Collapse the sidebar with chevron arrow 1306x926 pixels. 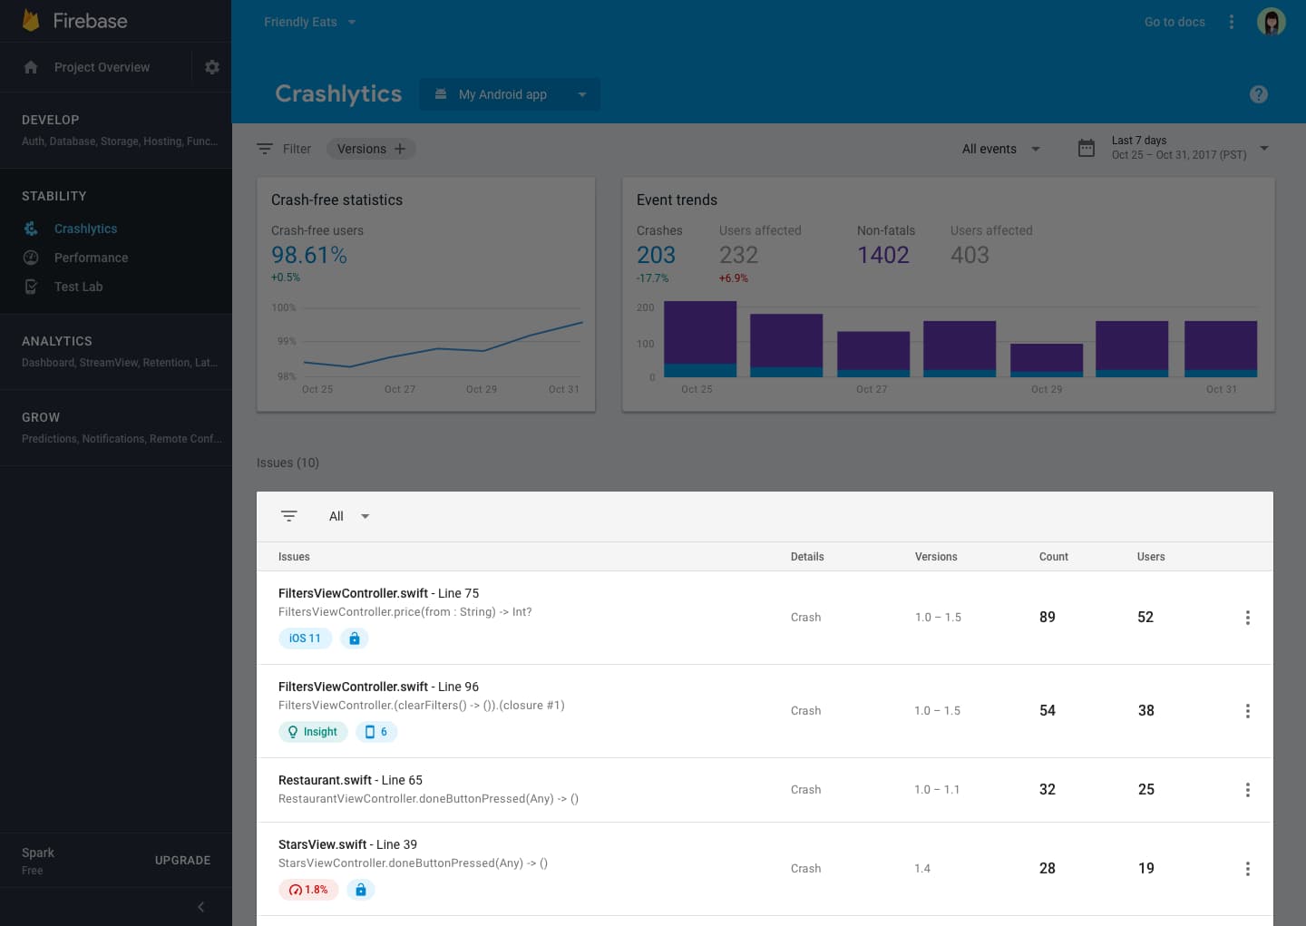tap(200, 907)
